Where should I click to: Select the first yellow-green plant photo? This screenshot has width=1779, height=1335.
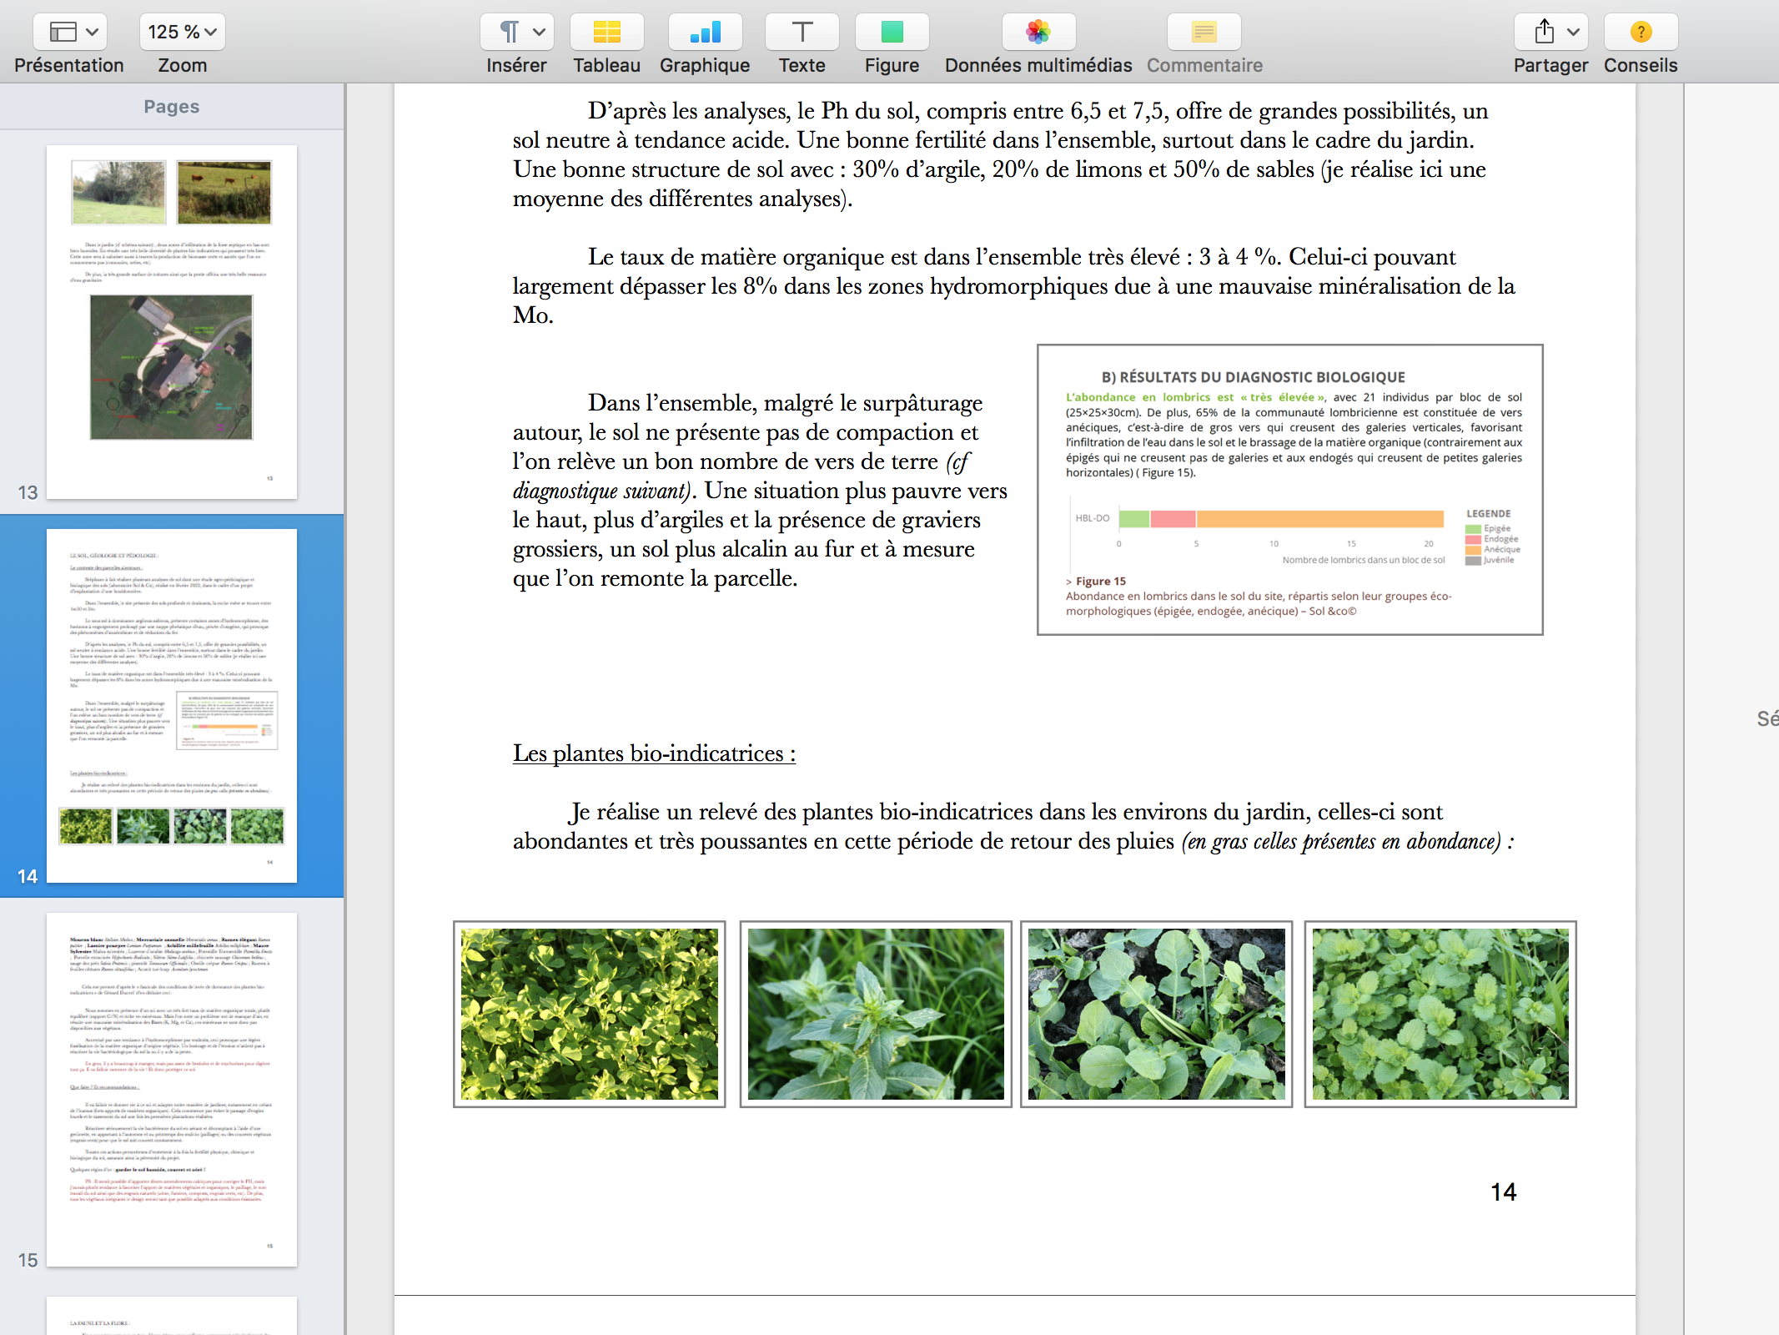click(x=589, y=1014)
